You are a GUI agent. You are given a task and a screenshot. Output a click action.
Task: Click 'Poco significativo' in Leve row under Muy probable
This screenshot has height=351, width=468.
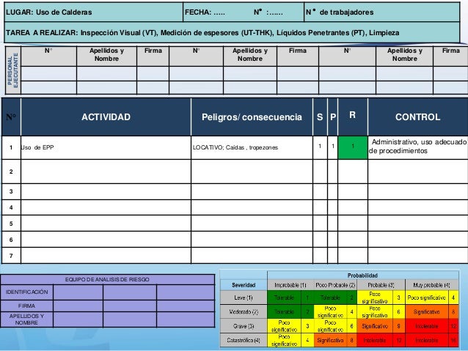(427, 298)
